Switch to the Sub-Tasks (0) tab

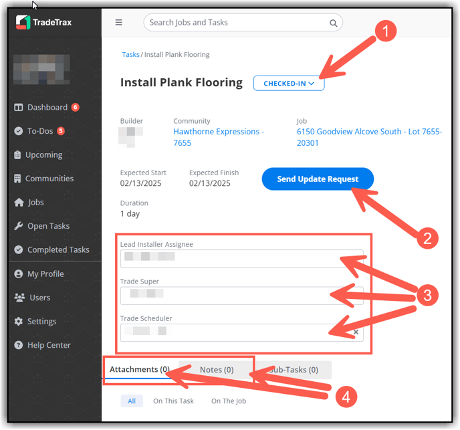pyautogui.click(x=294, y=370)
